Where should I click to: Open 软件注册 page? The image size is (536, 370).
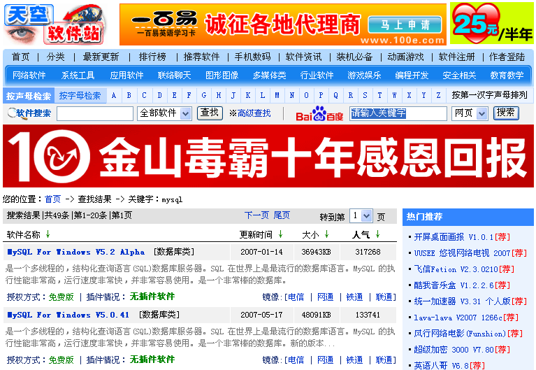[x=457, y=57]
